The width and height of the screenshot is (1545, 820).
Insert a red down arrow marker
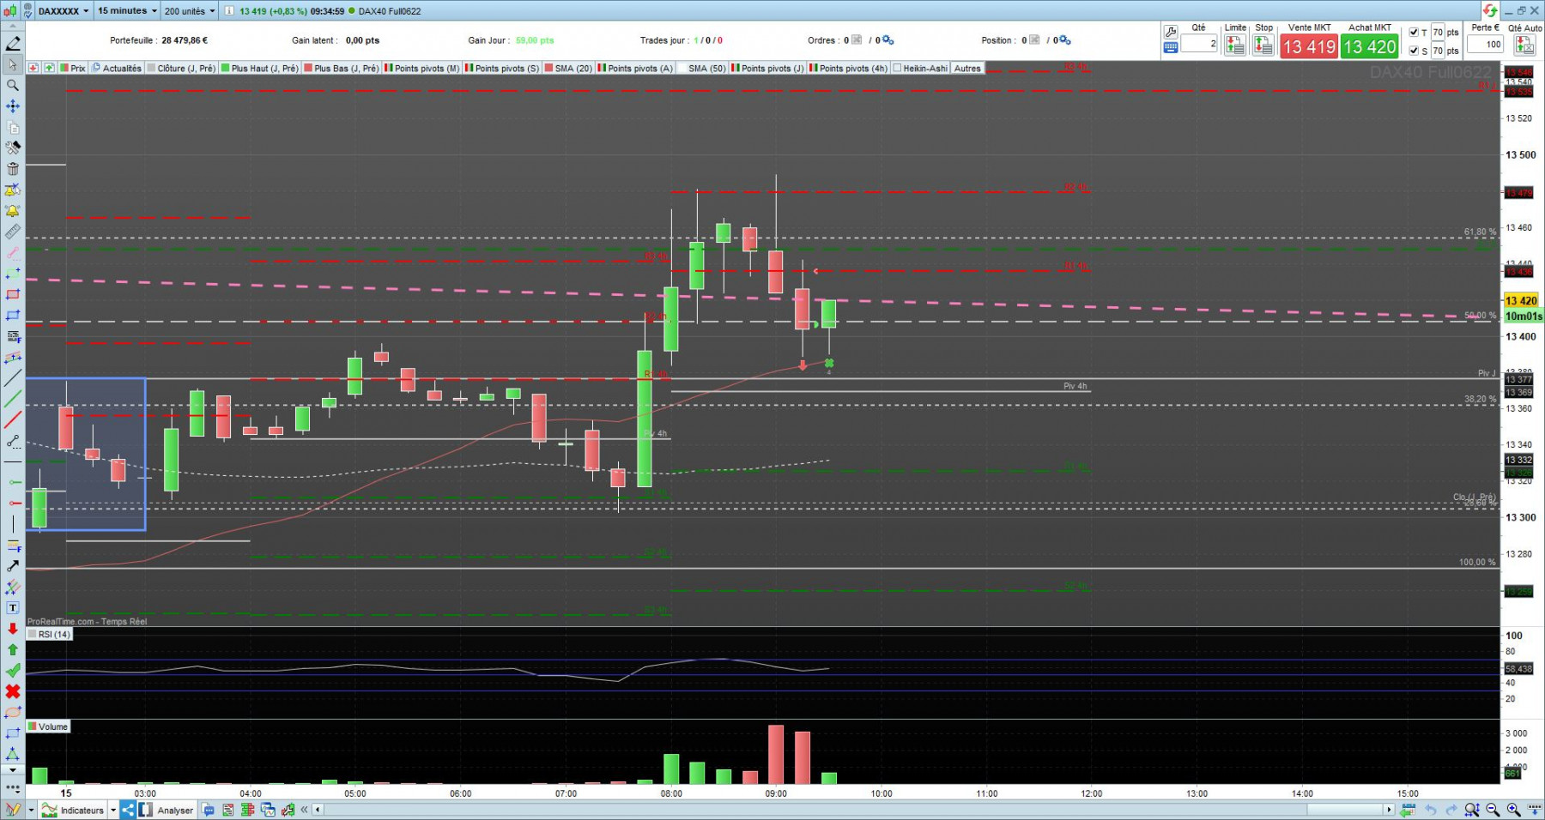click(13, 629)
